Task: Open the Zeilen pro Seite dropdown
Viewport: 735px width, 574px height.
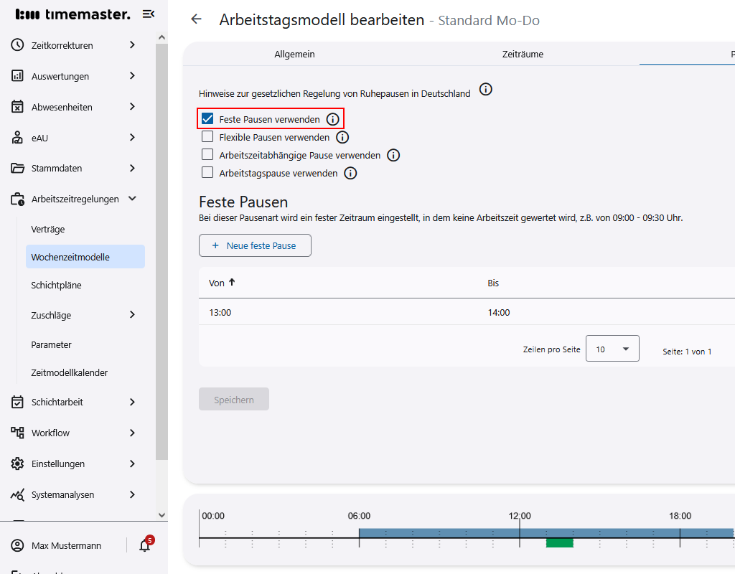Action: point(612,349)
